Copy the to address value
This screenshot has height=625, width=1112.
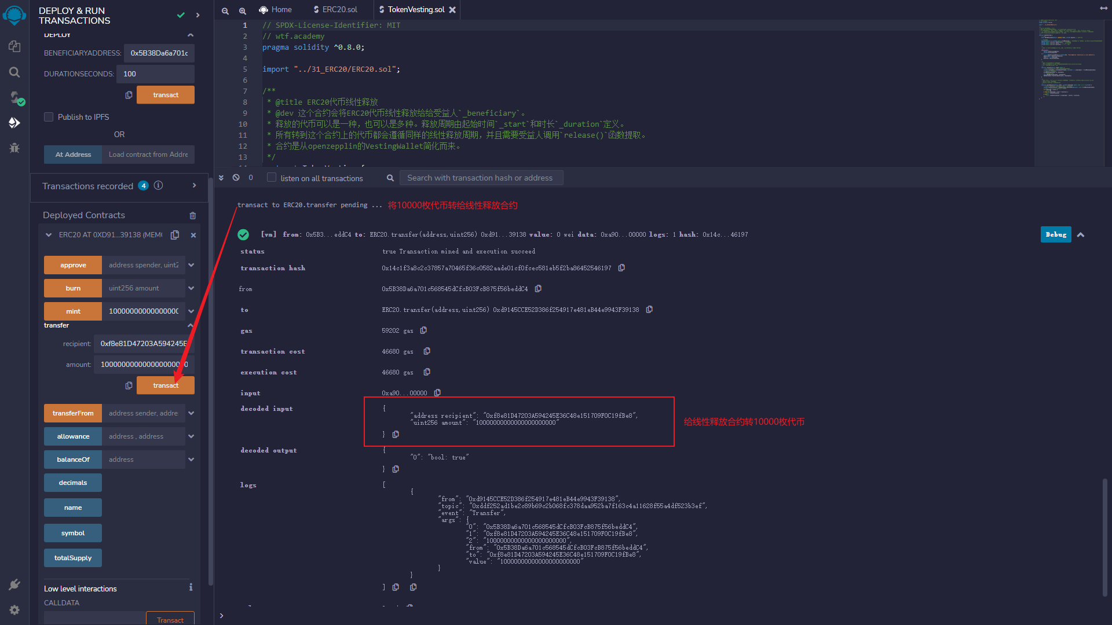649,310
